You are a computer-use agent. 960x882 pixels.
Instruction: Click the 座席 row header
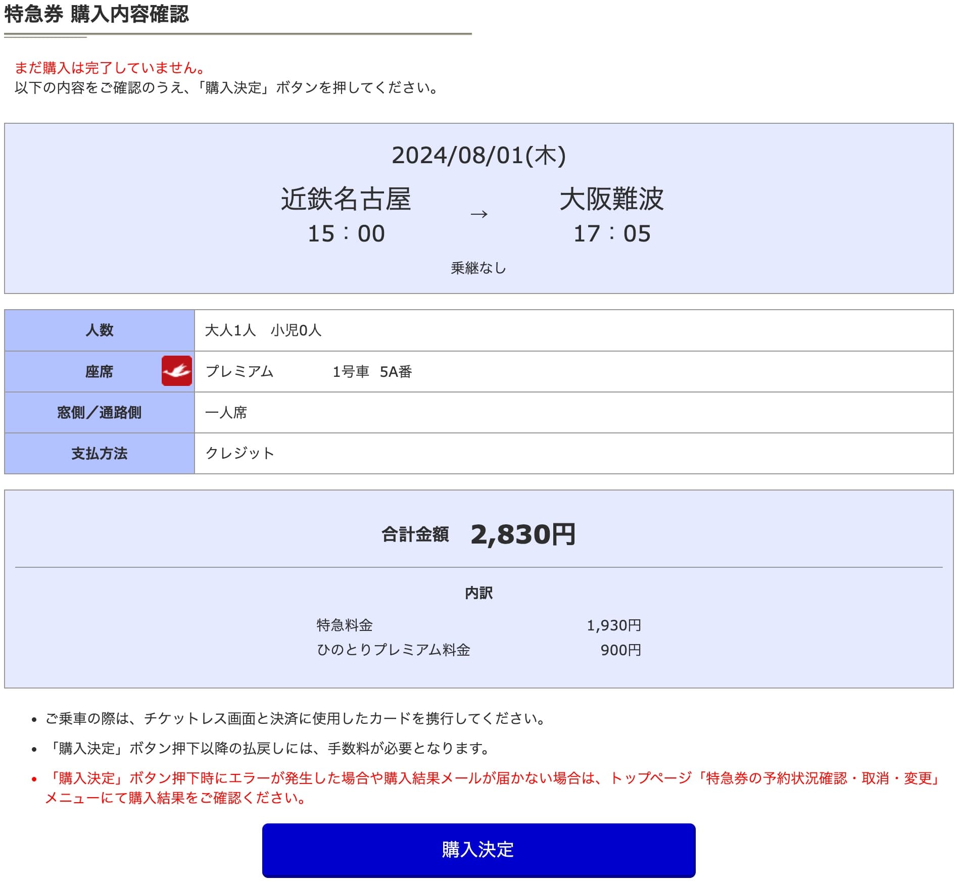[100, 372]
